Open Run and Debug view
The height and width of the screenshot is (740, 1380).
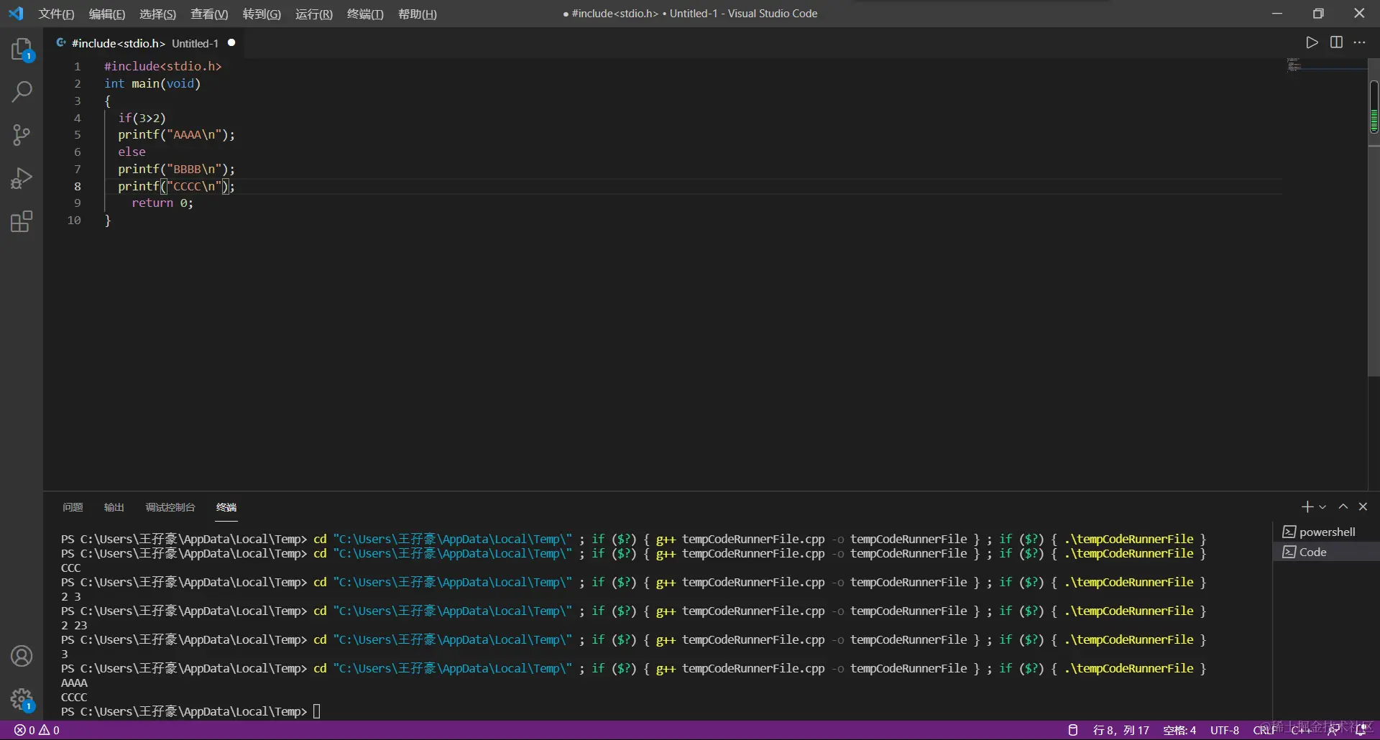pyautogui.click(x=22, y=178)
